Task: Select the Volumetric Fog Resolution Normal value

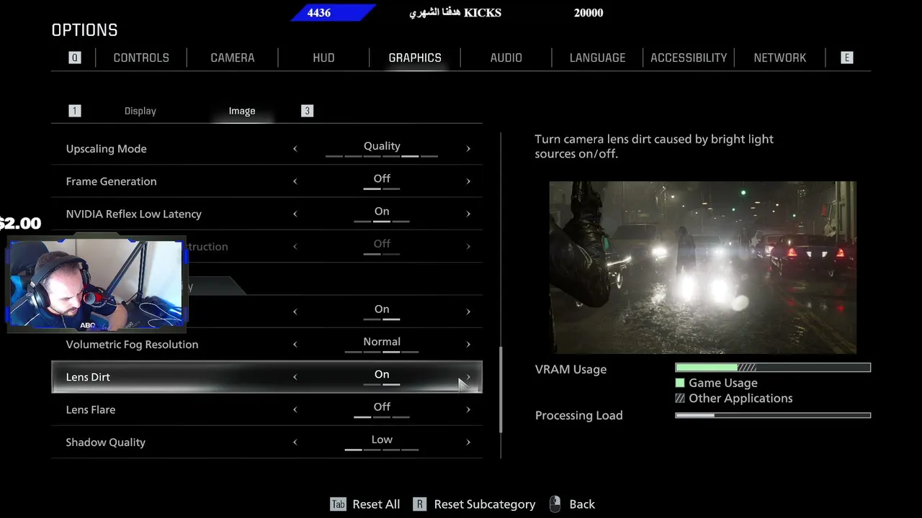Action: click(382, 342)
